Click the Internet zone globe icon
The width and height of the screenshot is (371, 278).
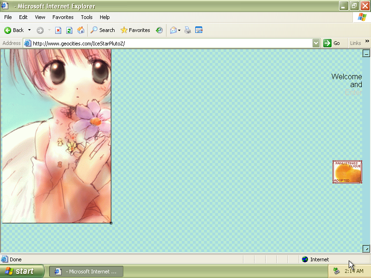[305, 259]
